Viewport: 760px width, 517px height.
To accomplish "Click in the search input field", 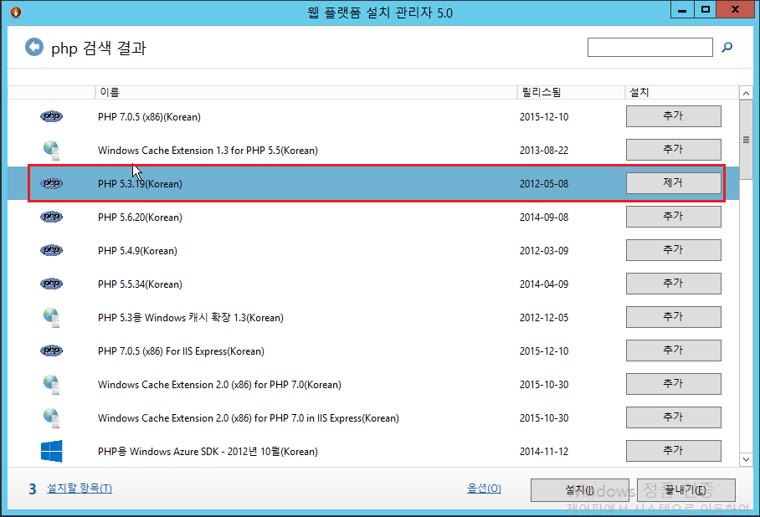I will 650,47.
